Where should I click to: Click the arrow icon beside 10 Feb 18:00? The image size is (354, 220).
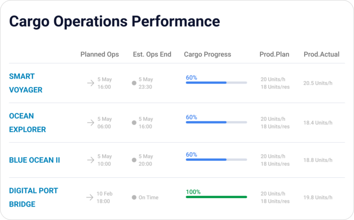coord(90,198)
